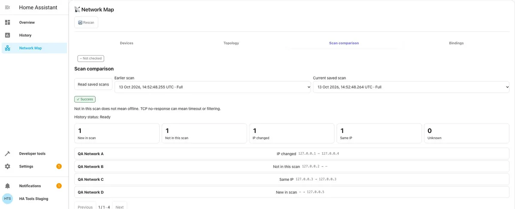515x209 pixels.
Task: Click the Read saved scans button
Action: (93, 84)
